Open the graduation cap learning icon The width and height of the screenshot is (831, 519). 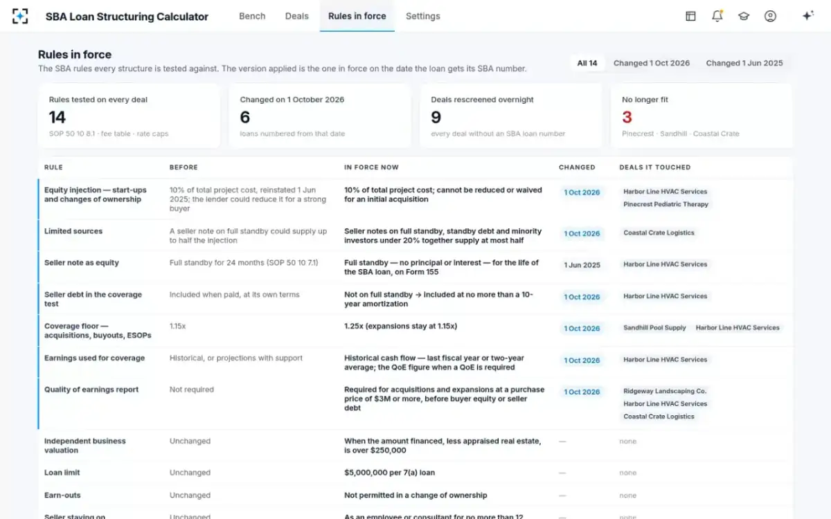(744, 16)
